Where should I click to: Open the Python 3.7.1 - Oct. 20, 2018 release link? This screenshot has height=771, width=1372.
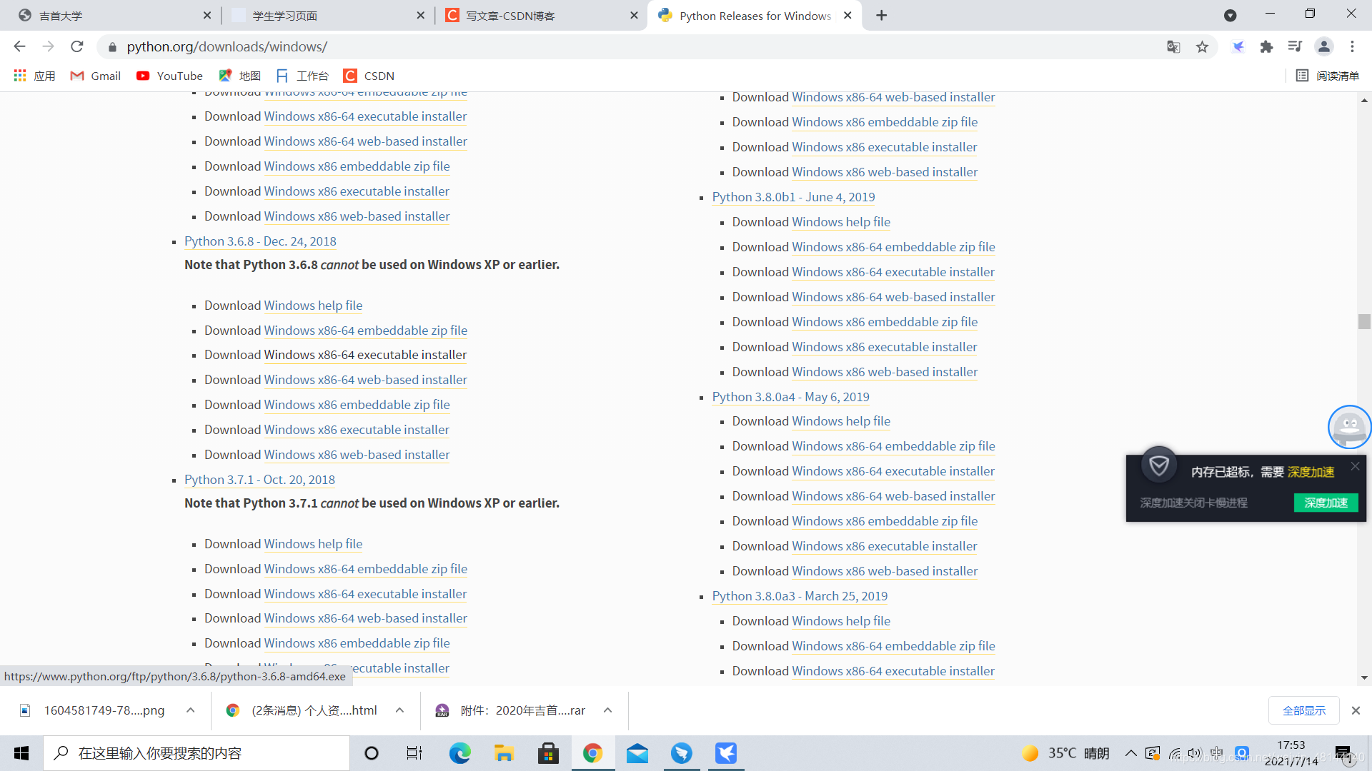[259, 480]
